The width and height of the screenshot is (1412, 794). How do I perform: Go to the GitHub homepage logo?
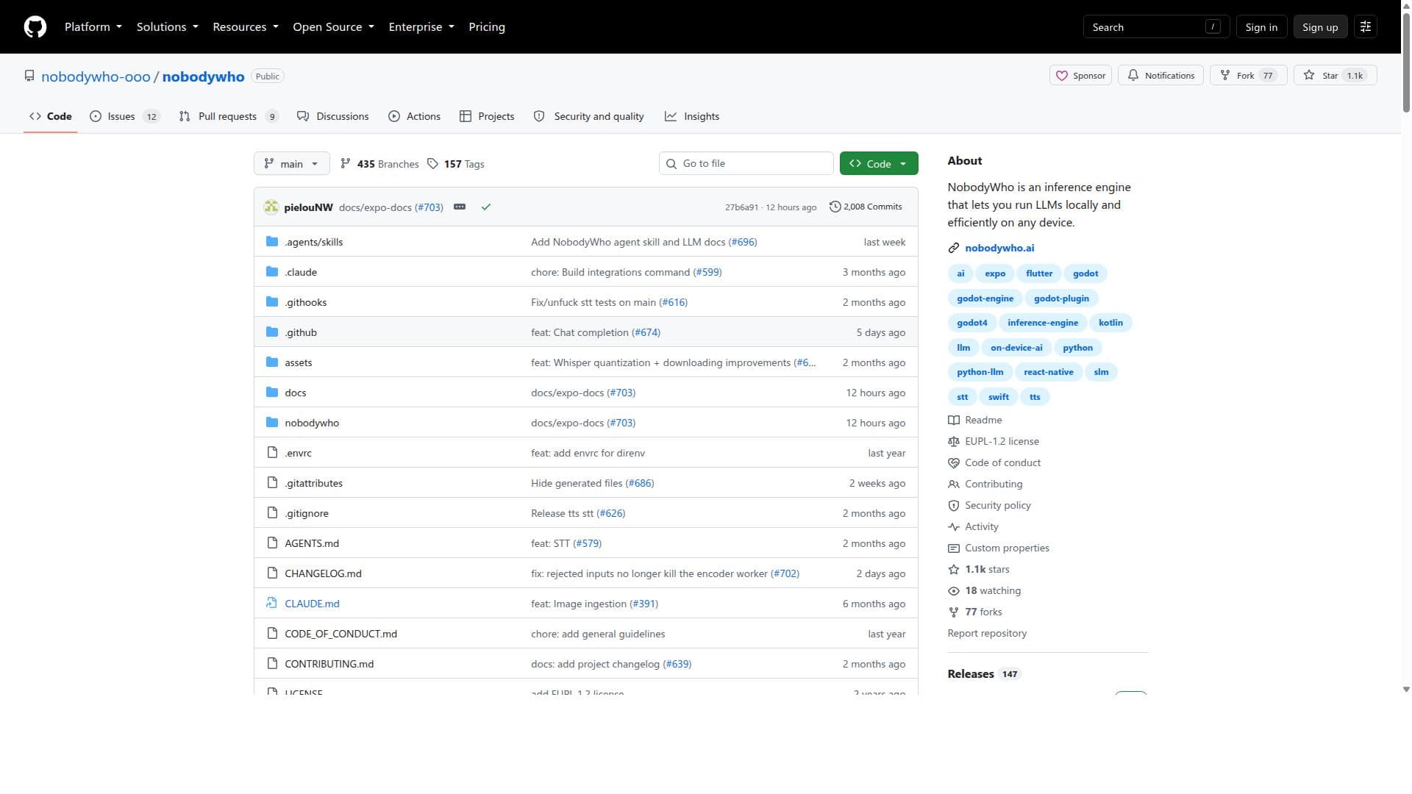point(35,27)
